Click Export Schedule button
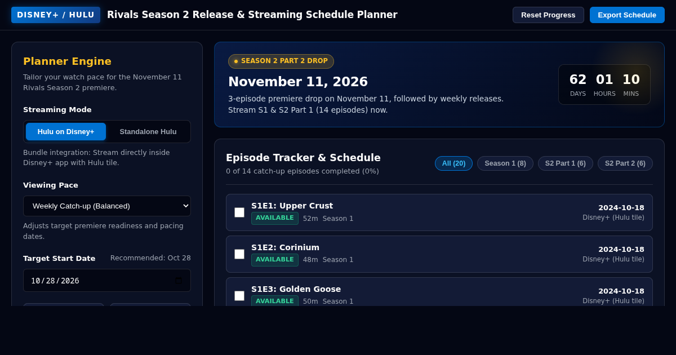 tap(627, 15)
